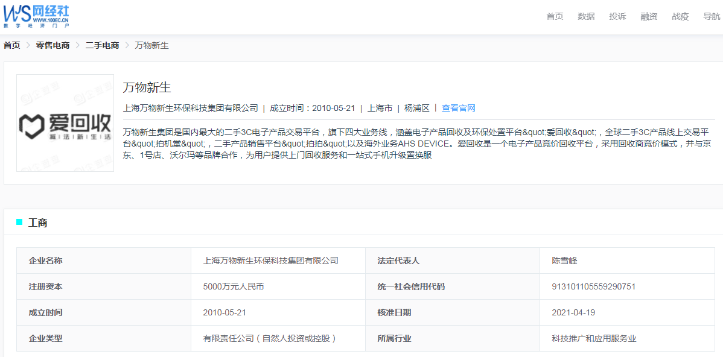Click the 注册资本 label cell

point(104,286)
